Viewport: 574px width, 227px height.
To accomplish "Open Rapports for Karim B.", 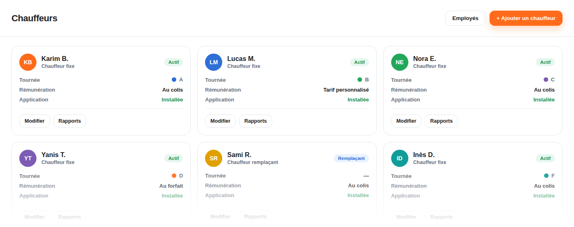I will click(x=70, y=121).
